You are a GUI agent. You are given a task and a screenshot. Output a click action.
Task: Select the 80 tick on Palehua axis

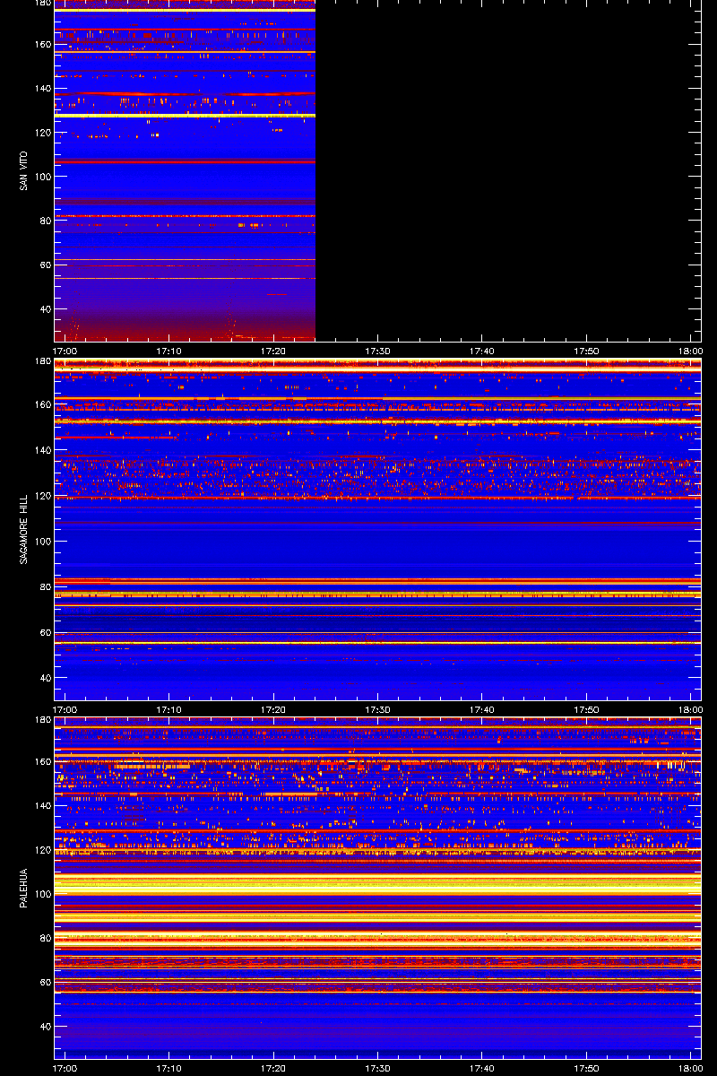(x=44, y=938)
